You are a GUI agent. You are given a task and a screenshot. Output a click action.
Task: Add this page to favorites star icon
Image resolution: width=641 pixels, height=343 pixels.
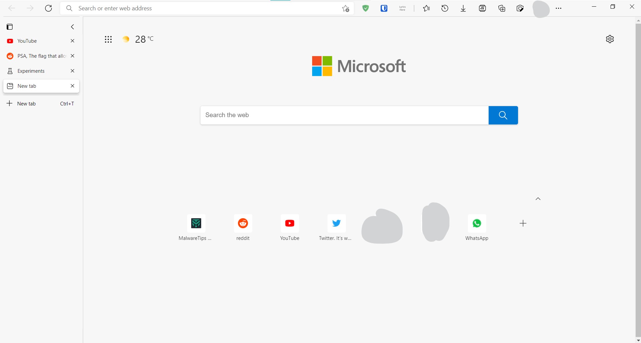click(x=346, y=9)
